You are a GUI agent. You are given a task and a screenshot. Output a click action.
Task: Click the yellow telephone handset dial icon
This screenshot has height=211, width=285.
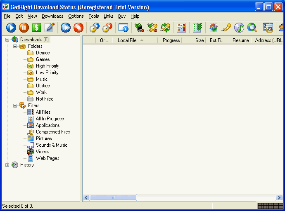226,28
